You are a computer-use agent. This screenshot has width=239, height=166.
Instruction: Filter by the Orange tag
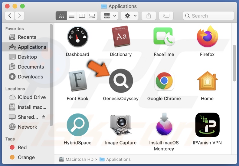click(x=25, y=157)
